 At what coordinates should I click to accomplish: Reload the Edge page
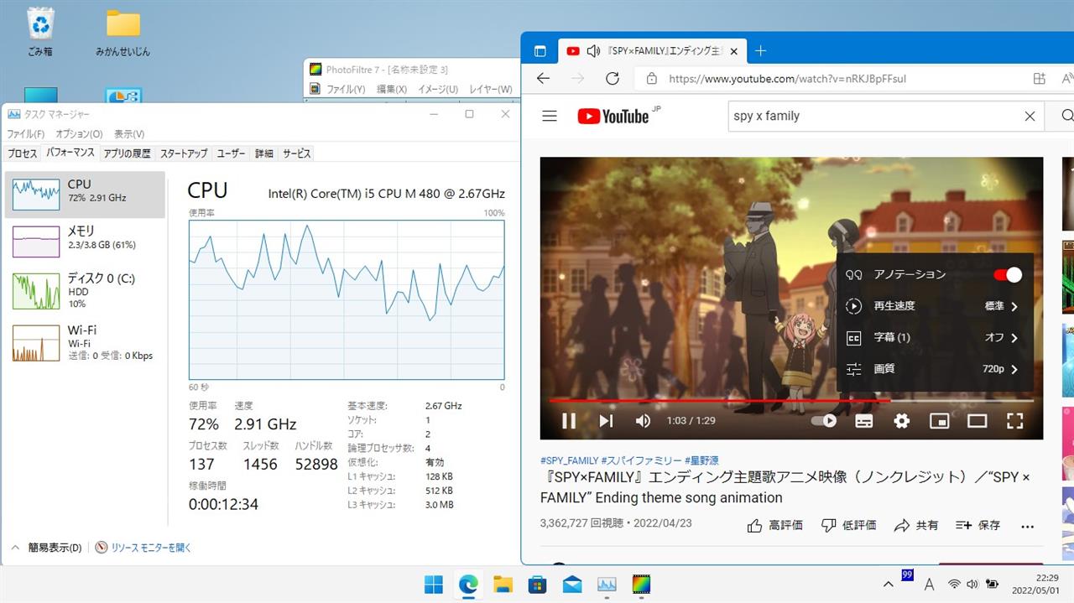point(613,79)
